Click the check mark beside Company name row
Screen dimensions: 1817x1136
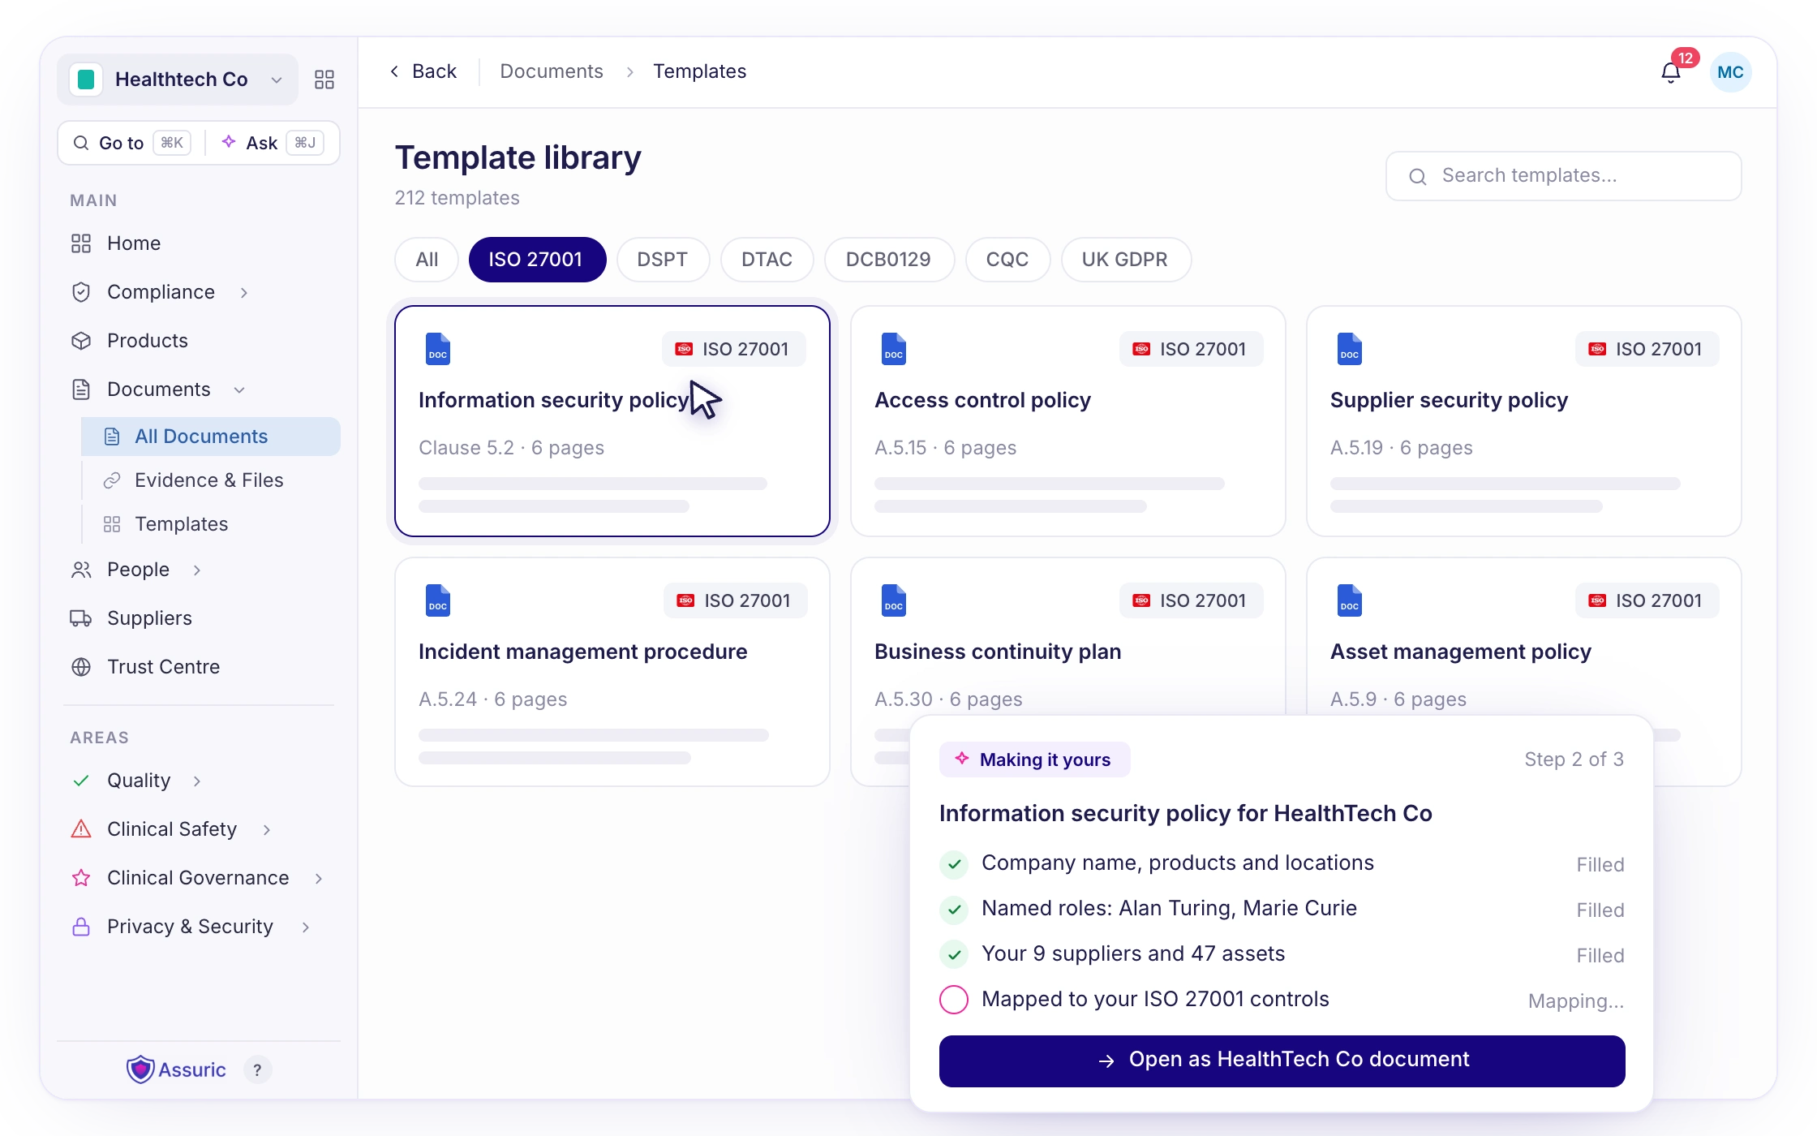coord(954,864)
